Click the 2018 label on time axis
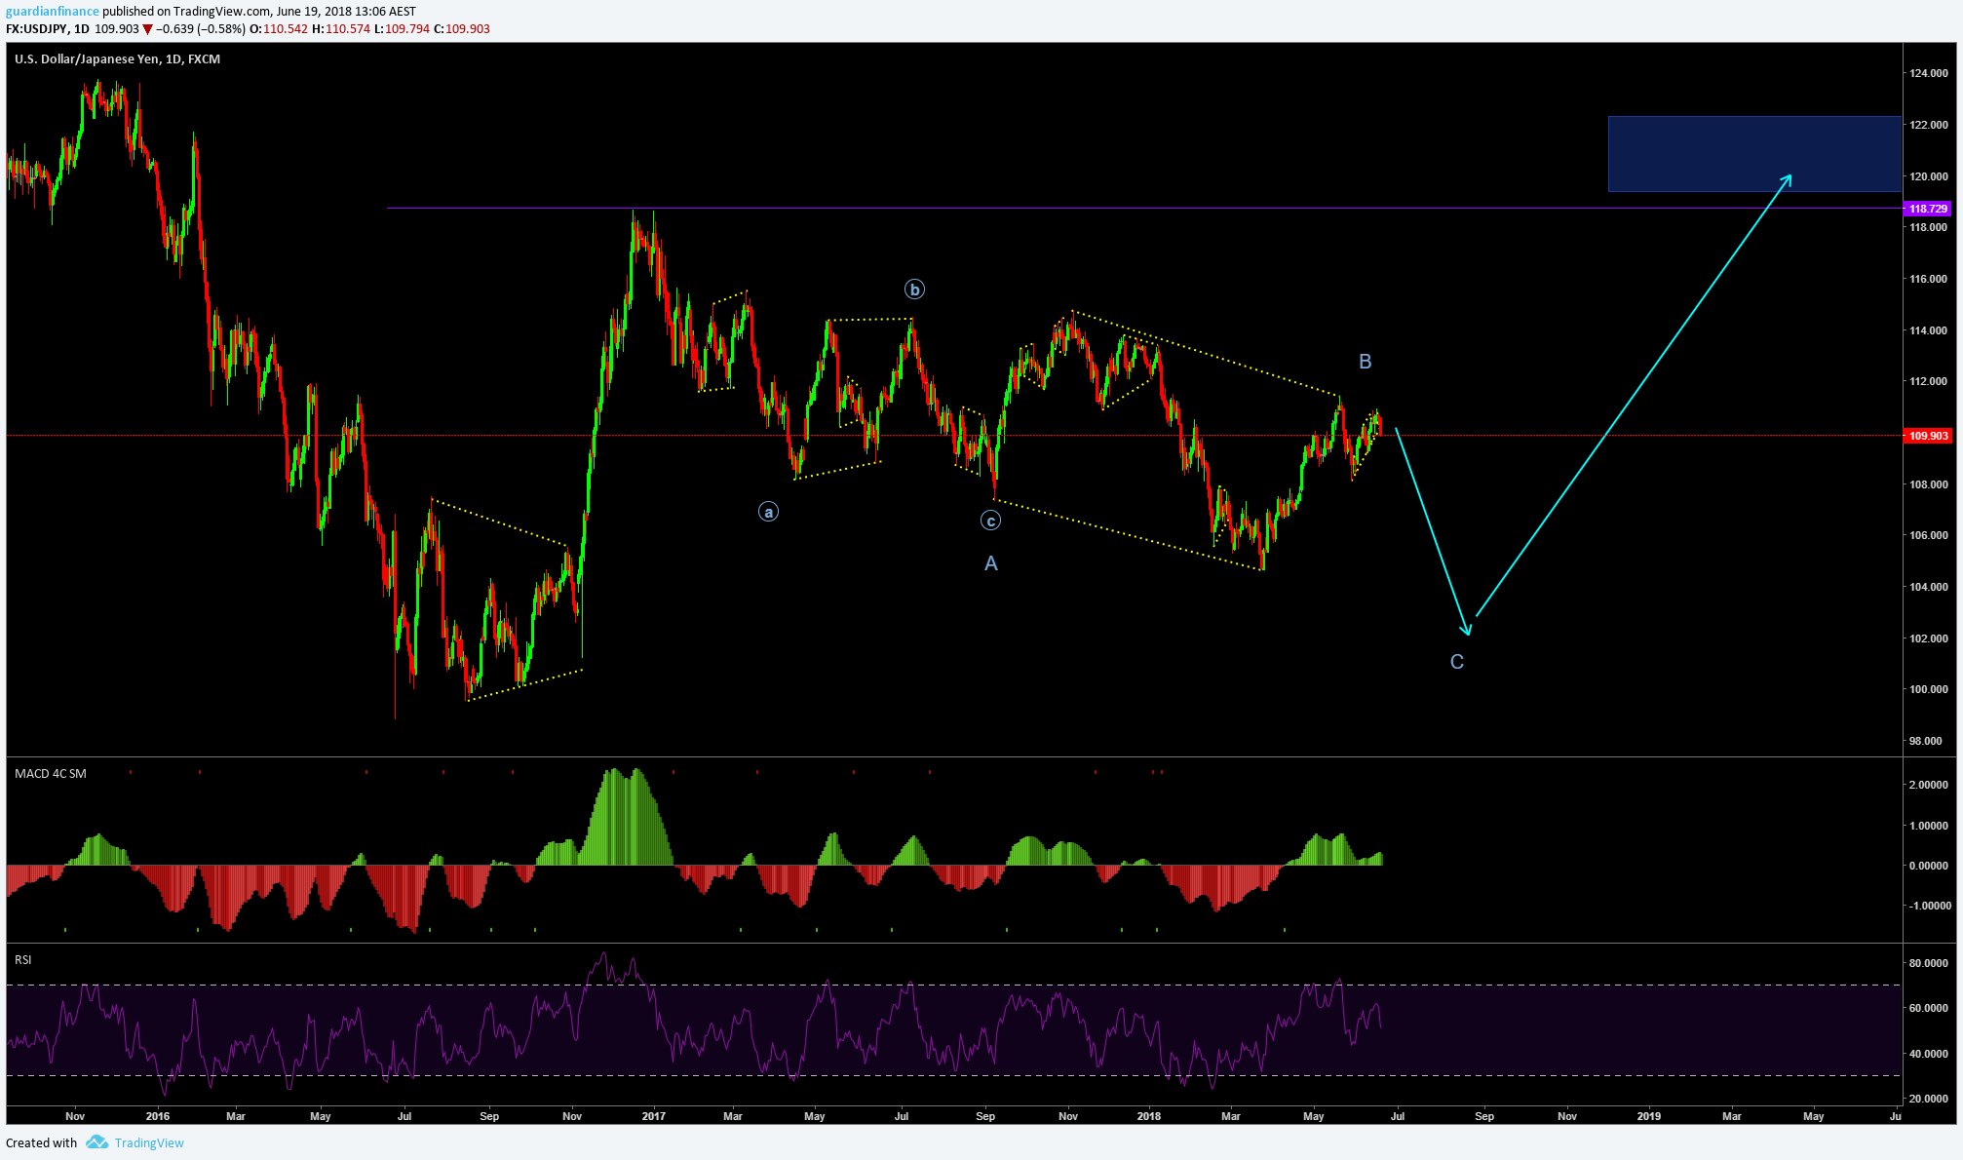 point(1149,1116)
